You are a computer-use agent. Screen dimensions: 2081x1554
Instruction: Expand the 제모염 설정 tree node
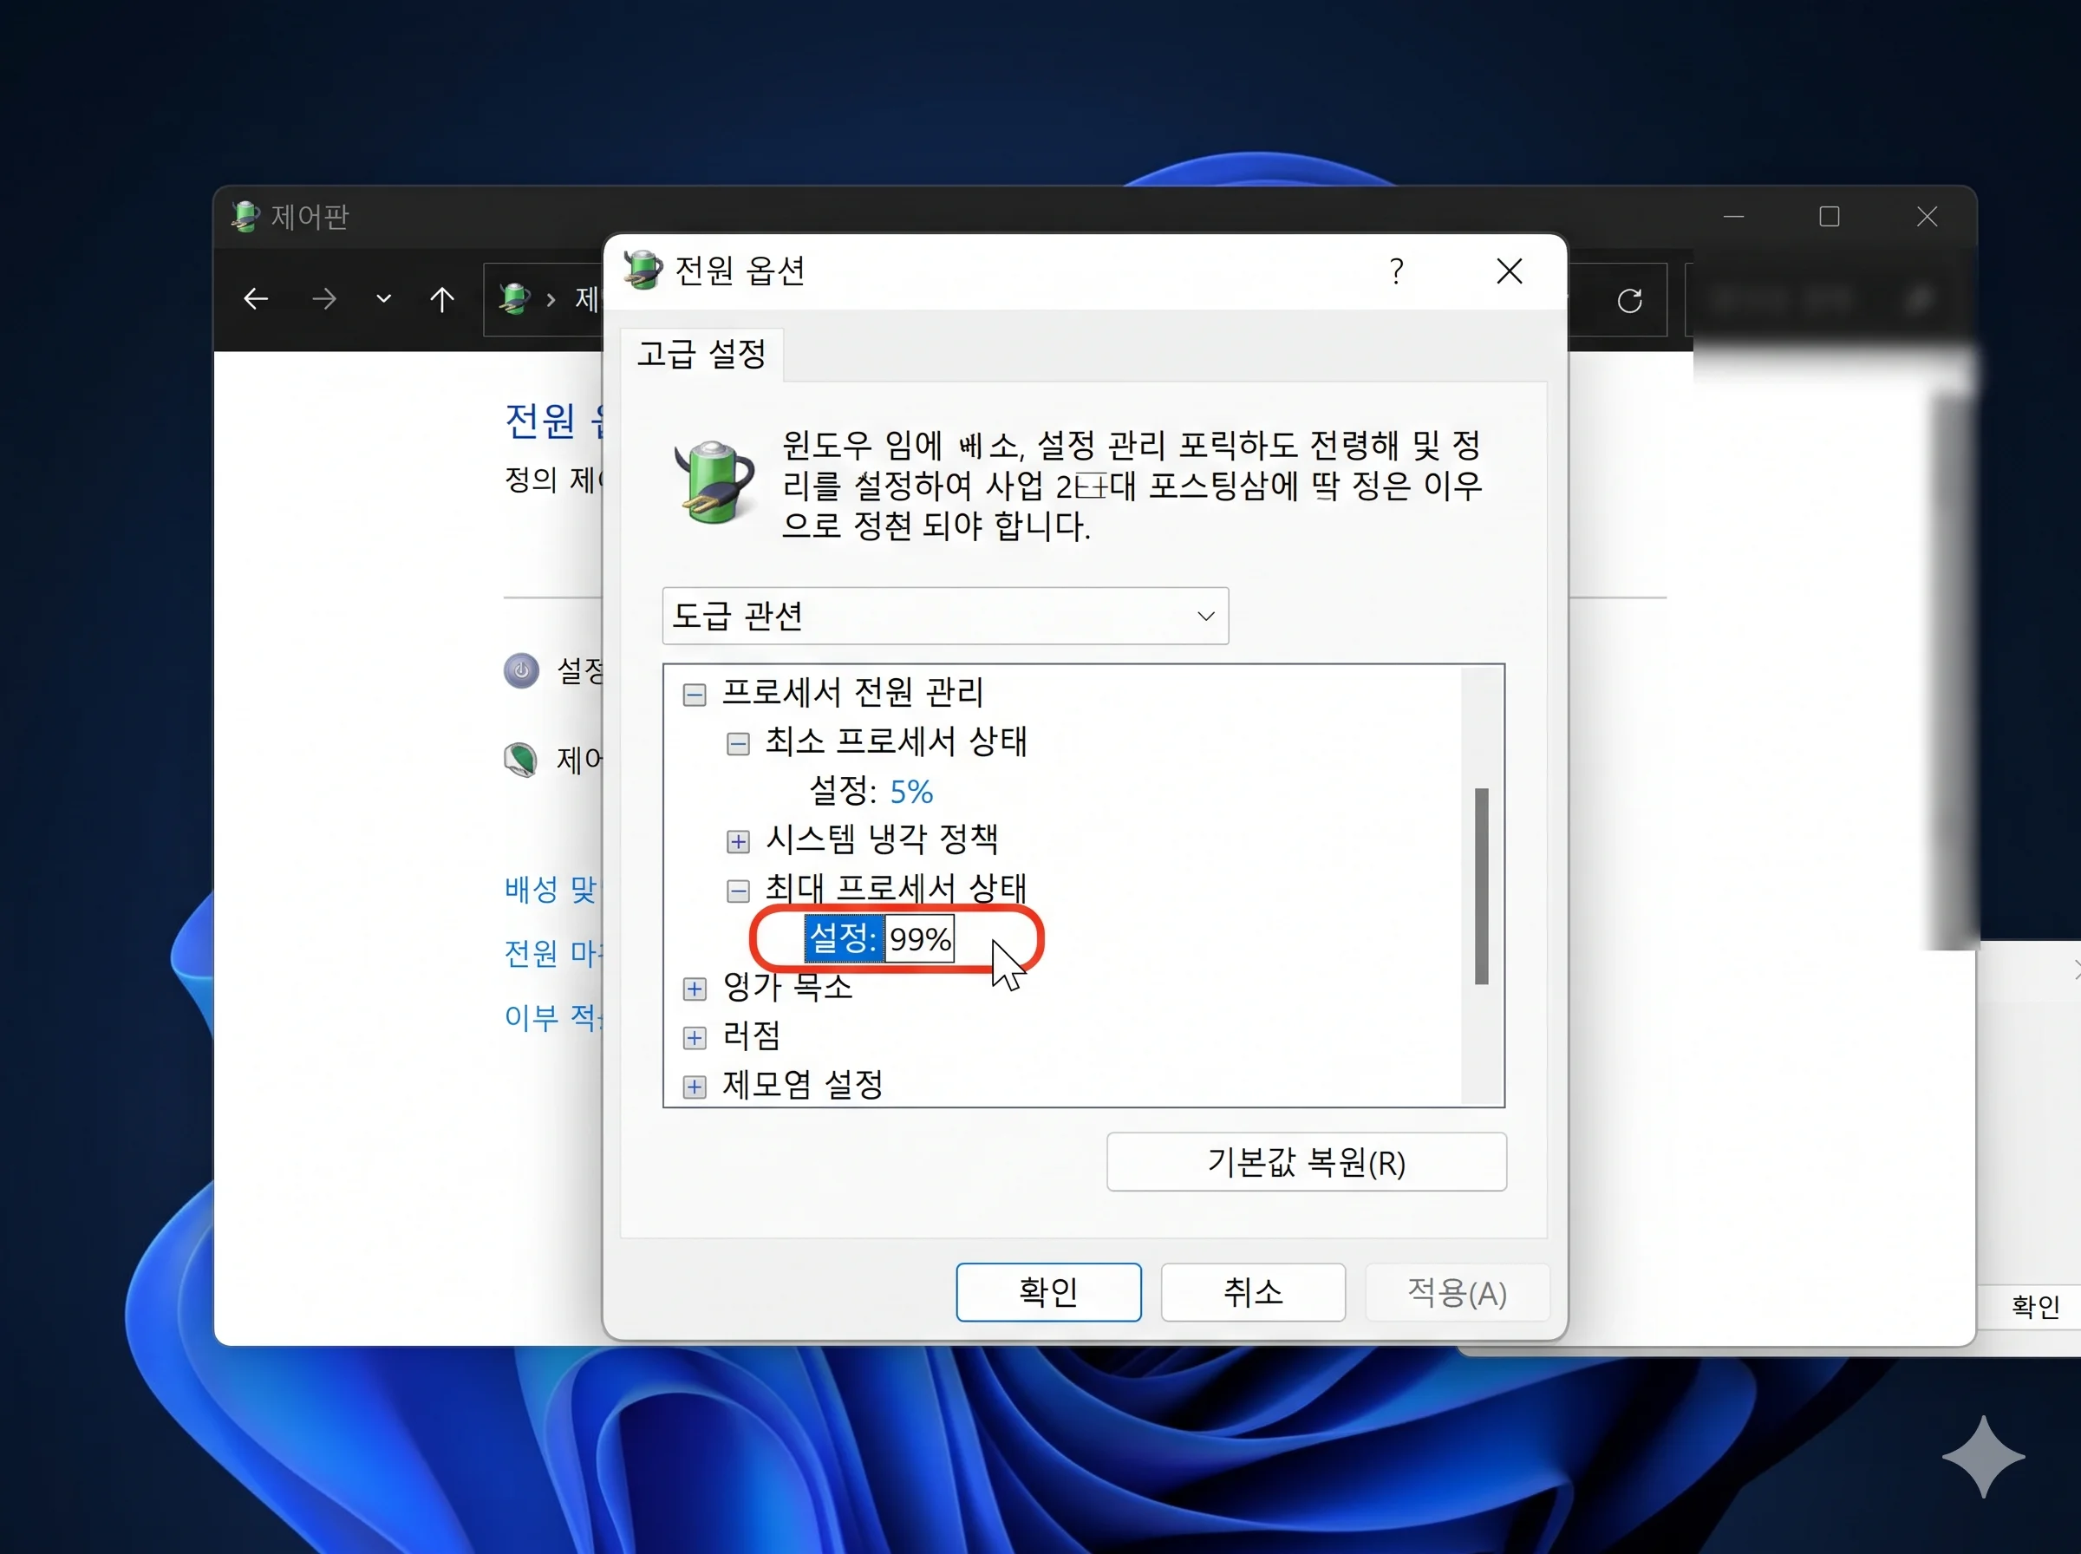(x=694, y=1087)
